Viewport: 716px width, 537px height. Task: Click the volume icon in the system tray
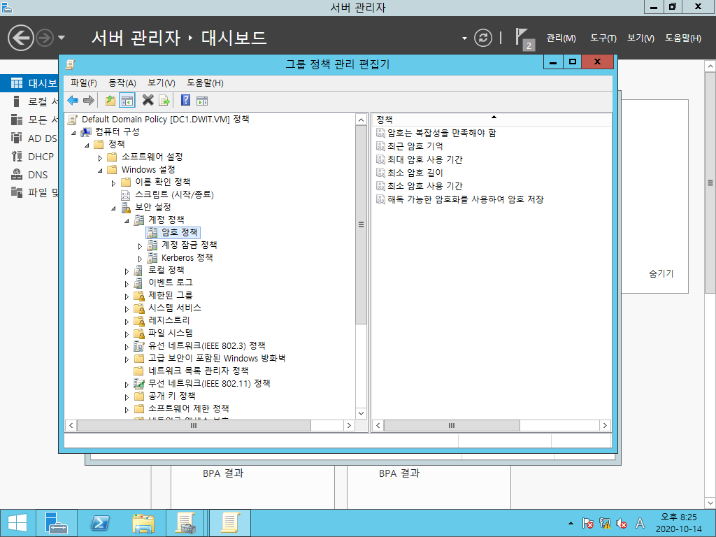621,523
